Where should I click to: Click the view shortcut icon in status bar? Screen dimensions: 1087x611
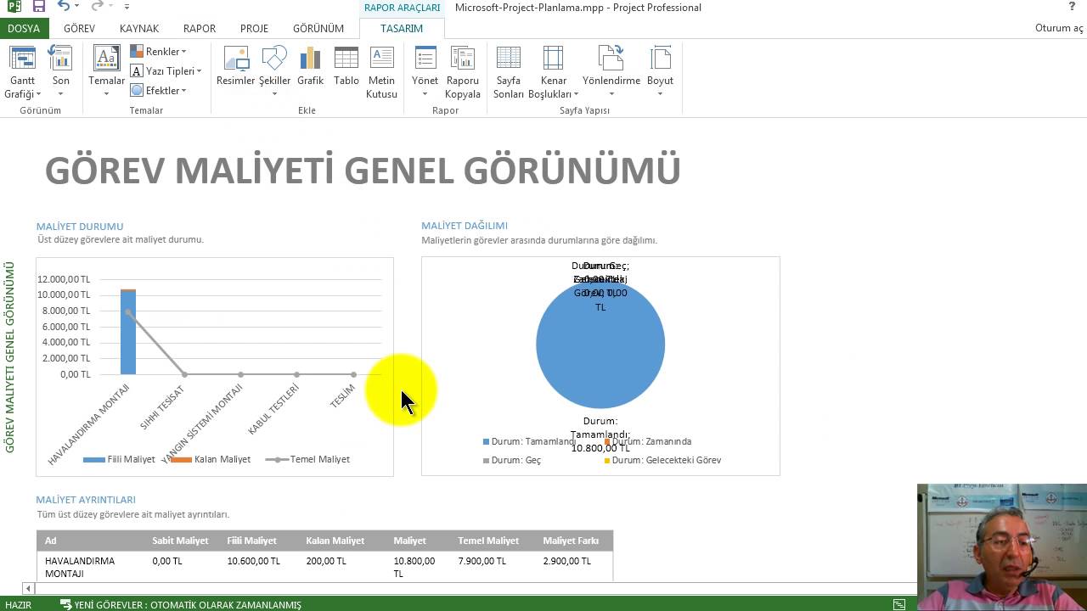click(x=899, y=605)
